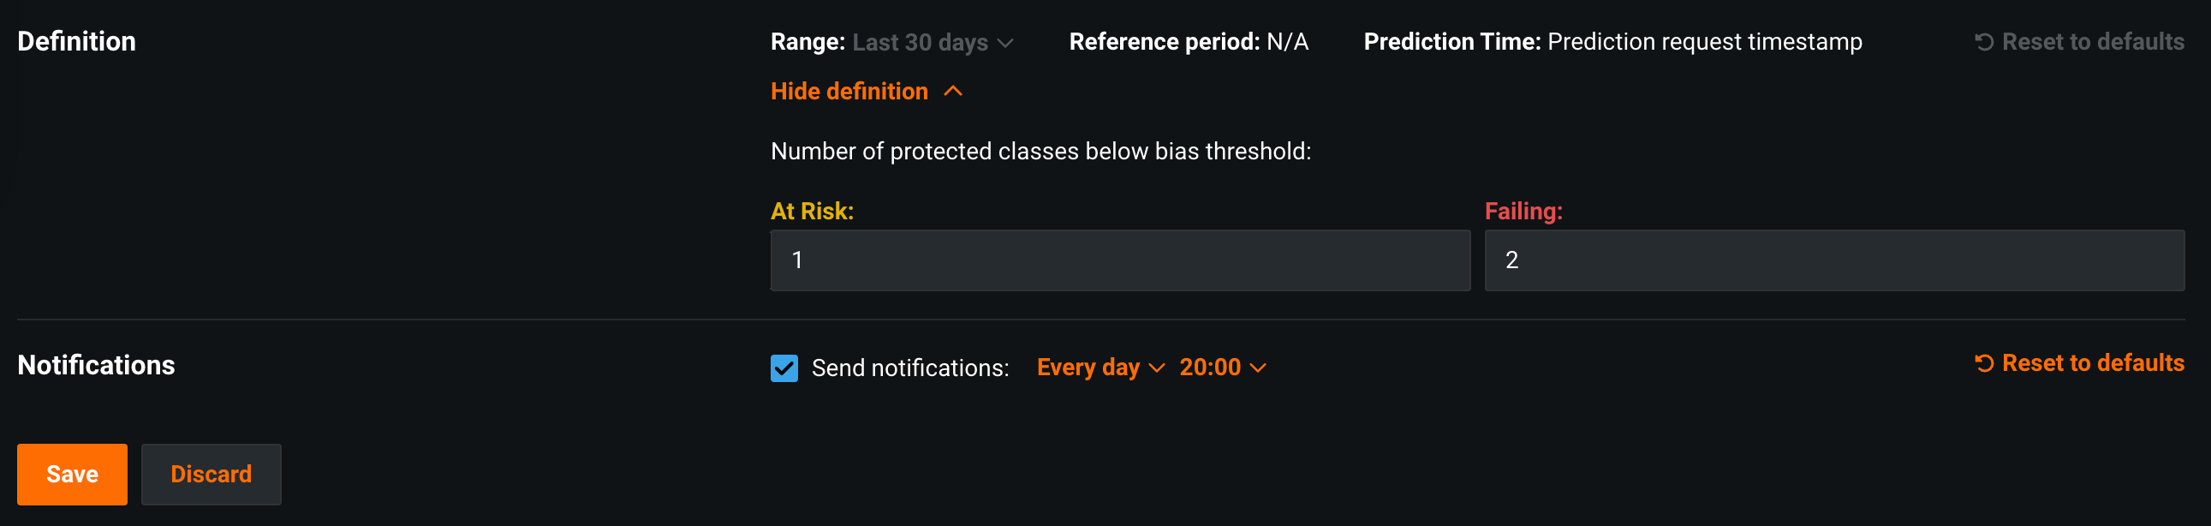Uncheck the Send notifications checkbox
The image size is (2211, 526).
click(x=784, y=368)
